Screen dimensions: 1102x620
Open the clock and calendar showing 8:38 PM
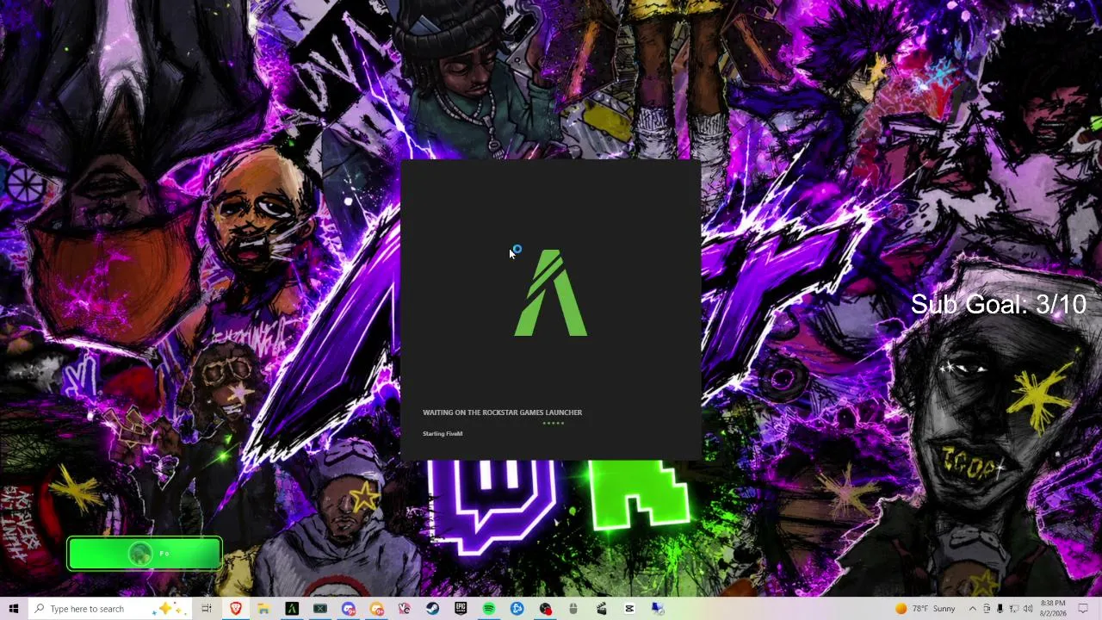(1053, 609)
